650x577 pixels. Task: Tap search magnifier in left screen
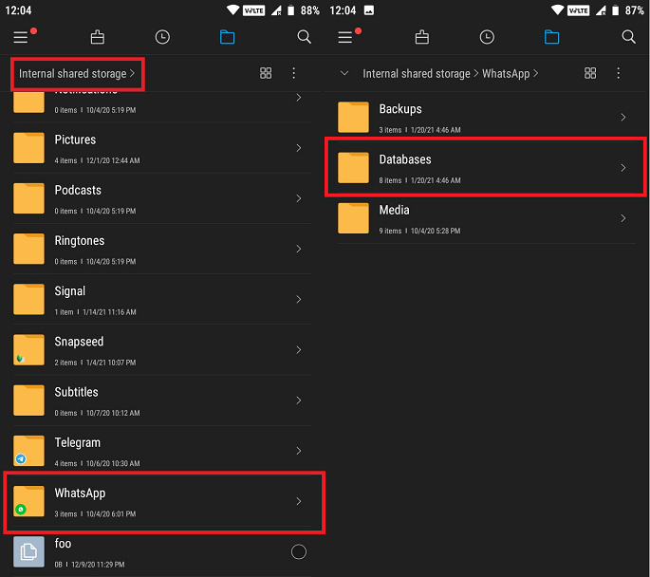tap(305, 37)
